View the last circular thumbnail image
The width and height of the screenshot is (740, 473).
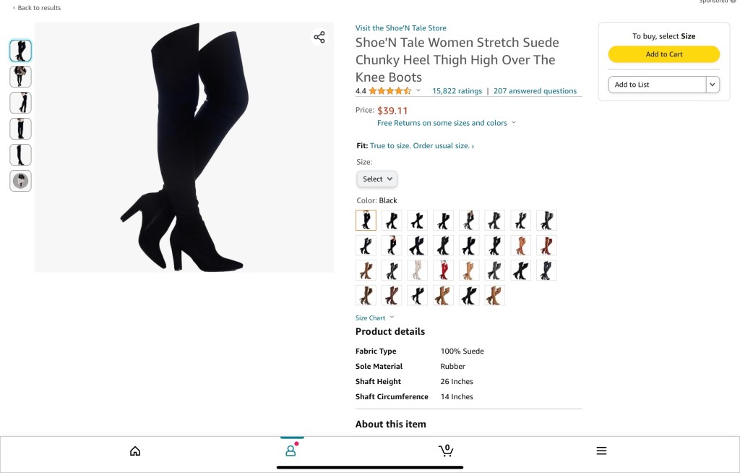20,181
